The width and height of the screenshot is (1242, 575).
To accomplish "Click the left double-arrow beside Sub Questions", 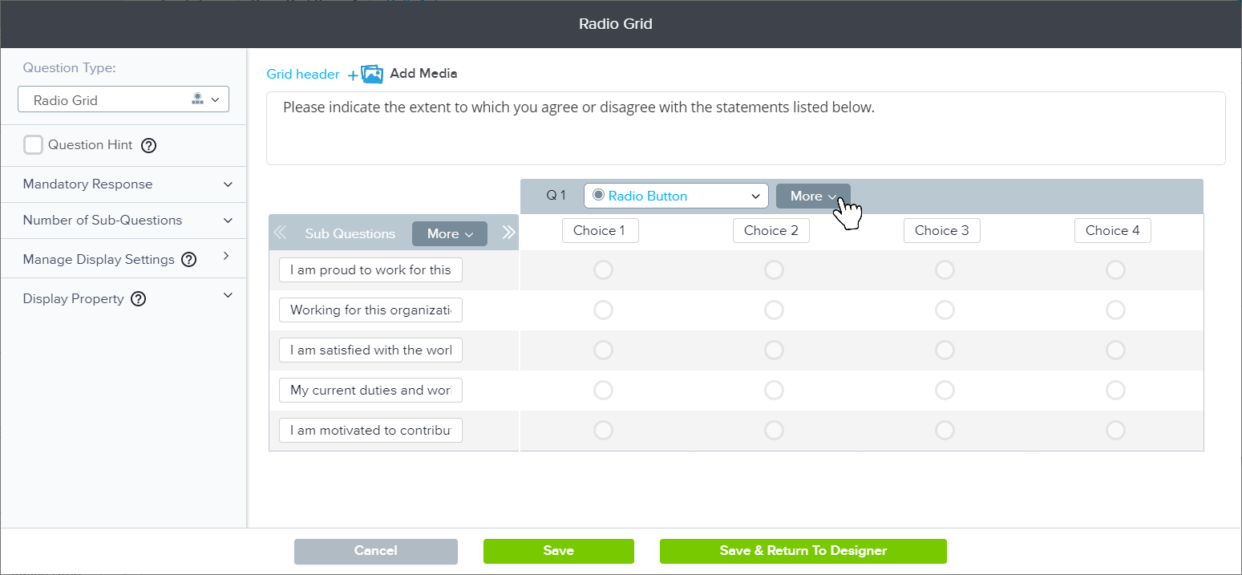I will point(280,233).
